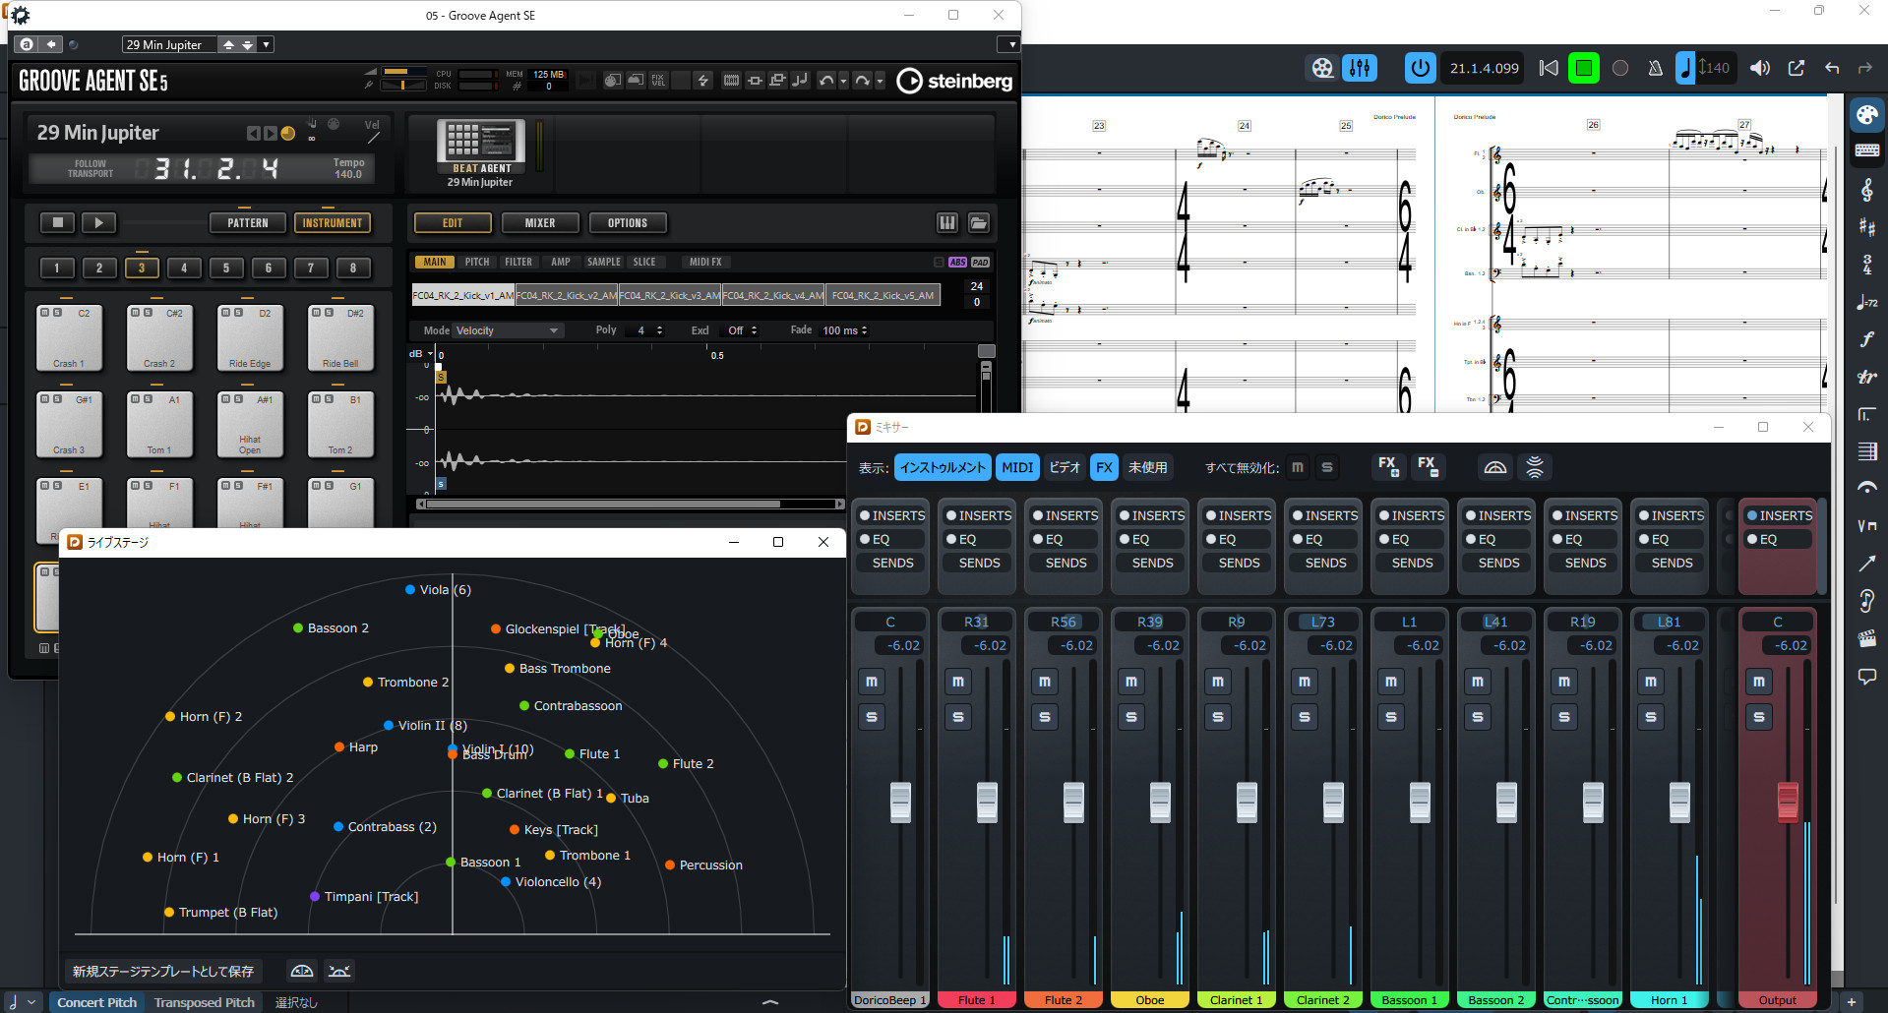Switch to Transposed Pitch
The image size is (1888, 1013).
coord(205,1002)
